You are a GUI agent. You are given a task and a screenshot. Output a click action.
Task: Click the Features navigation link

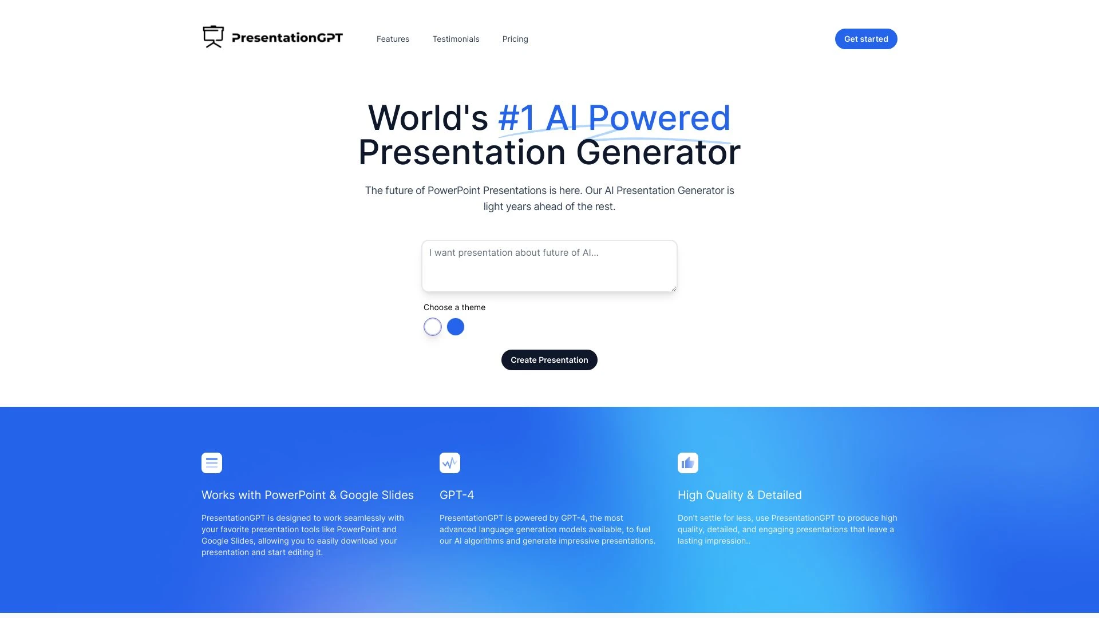[392, 38]
